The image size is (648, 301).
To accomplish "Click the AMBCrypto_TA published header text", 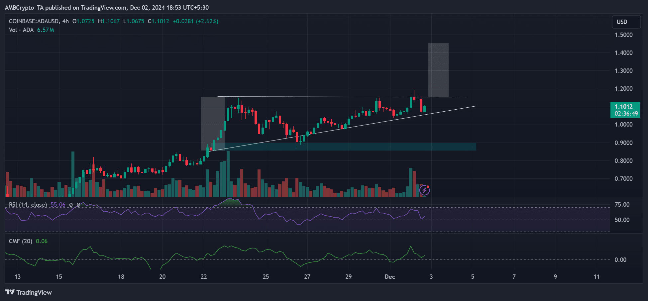I will coord(107,7).
